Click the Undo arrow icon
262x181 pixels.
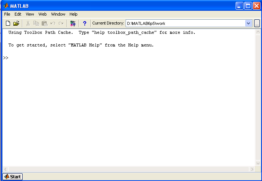click(53, 23)
